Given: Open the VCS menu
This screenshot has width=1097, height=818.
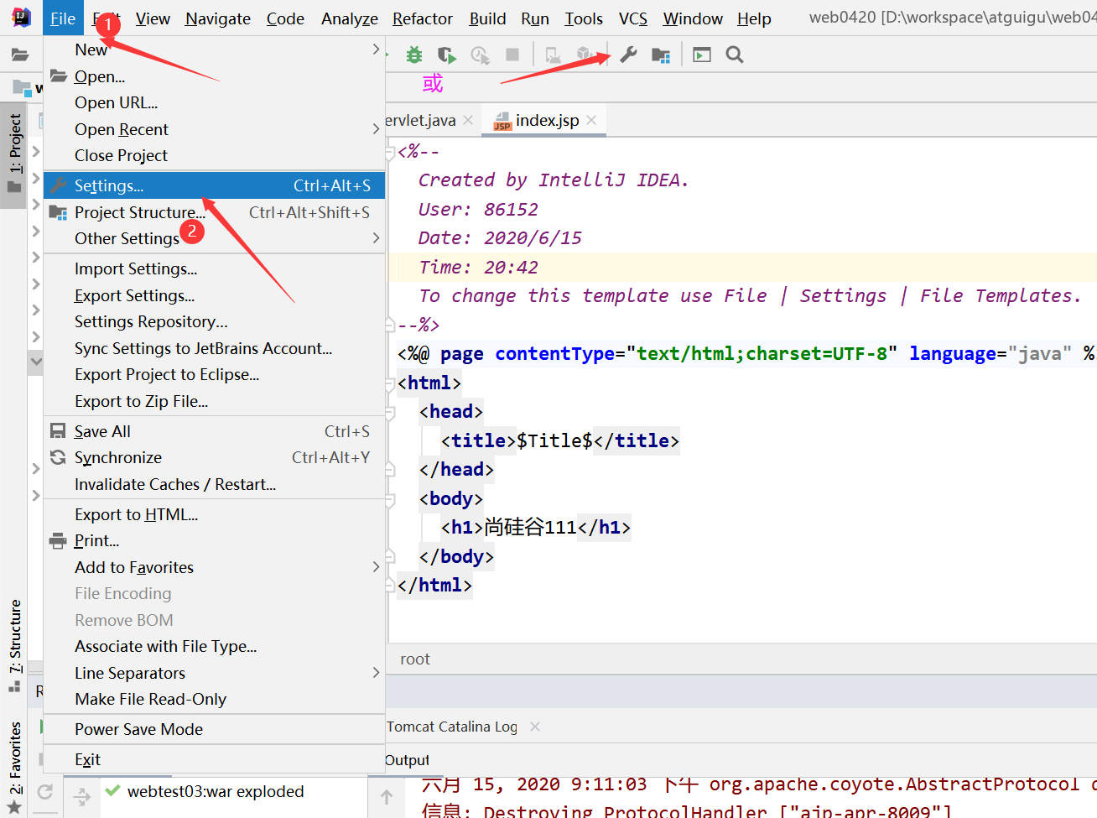Looking at the screenshot, I should 633,18.
